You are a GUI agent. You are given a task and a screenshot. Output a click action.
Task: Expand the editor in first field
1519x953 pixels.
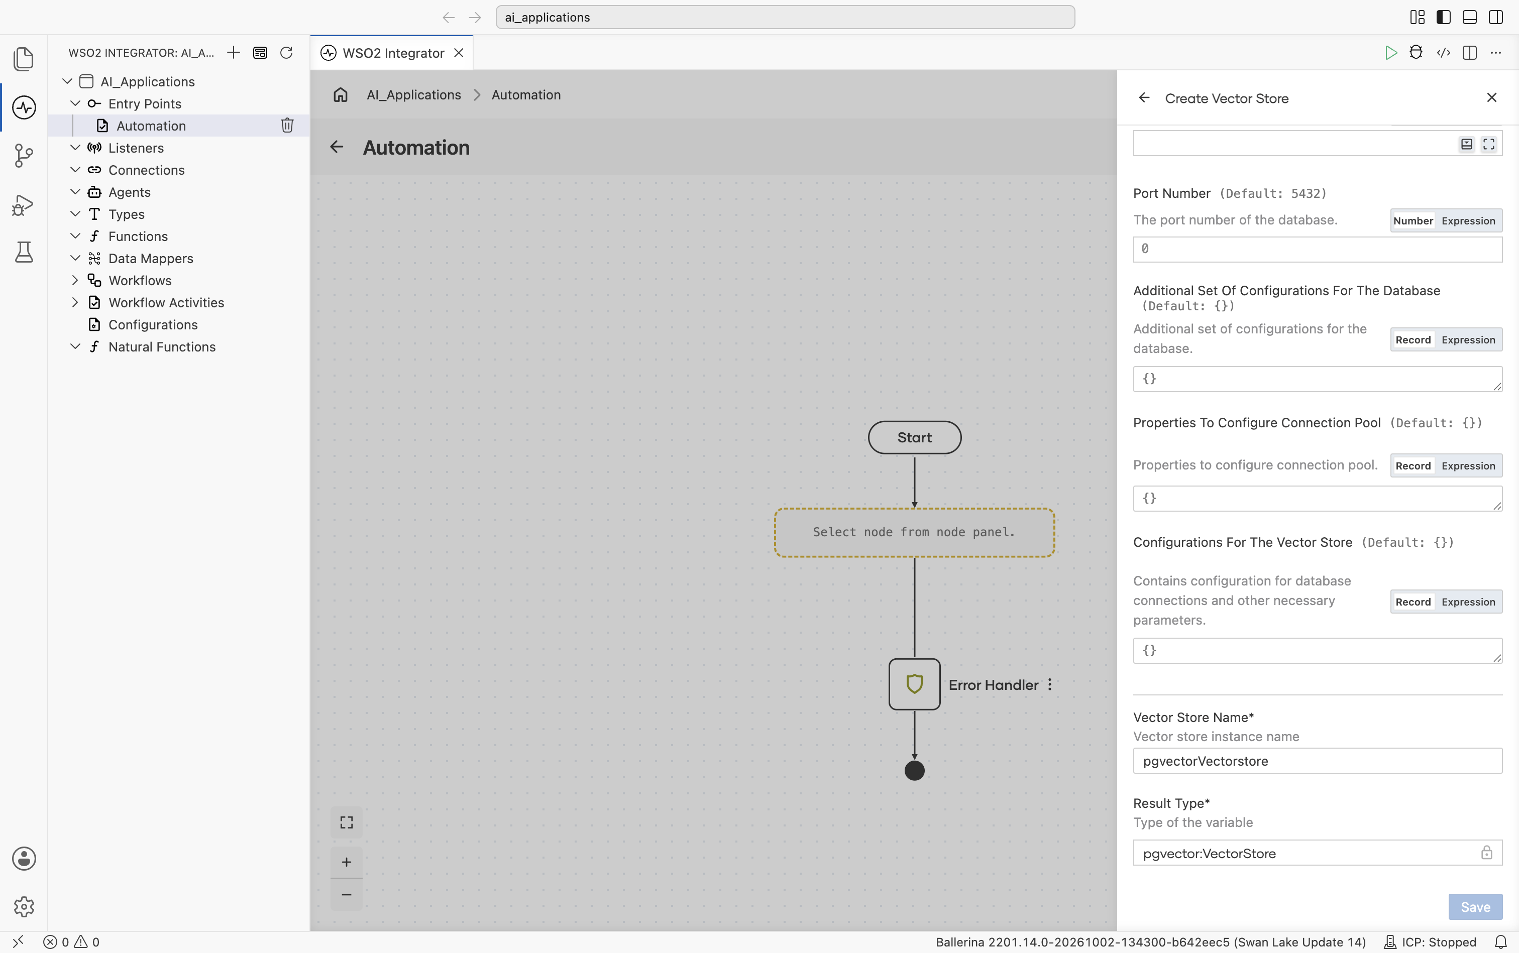[x=1489, y=144]
